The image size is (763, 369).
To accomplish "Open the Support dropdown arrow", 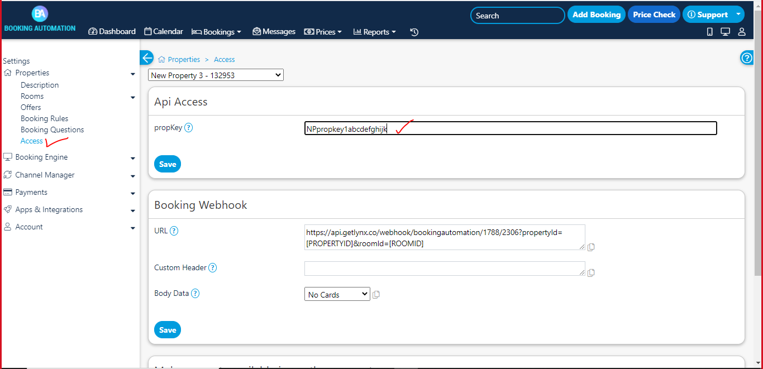I will 738,15.
